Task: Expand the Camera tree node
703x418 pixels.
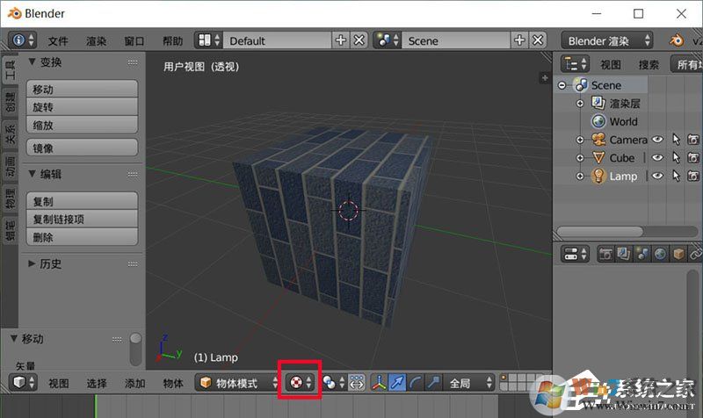Action: (580, 140)
